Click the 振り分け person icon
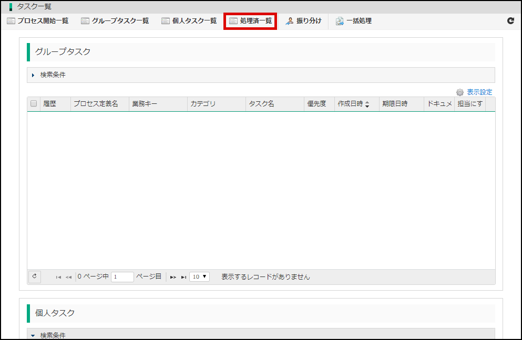 point(289,22)
